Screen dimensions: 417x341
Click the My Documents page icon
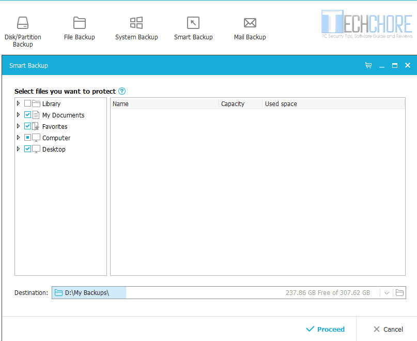(x=36, y=115)
